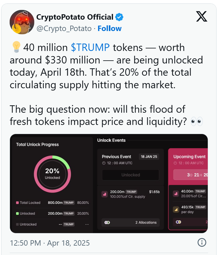Open CryptoPotato Official profile name
This screenshot has height=255, width=218.
click(x=75, y=17)
